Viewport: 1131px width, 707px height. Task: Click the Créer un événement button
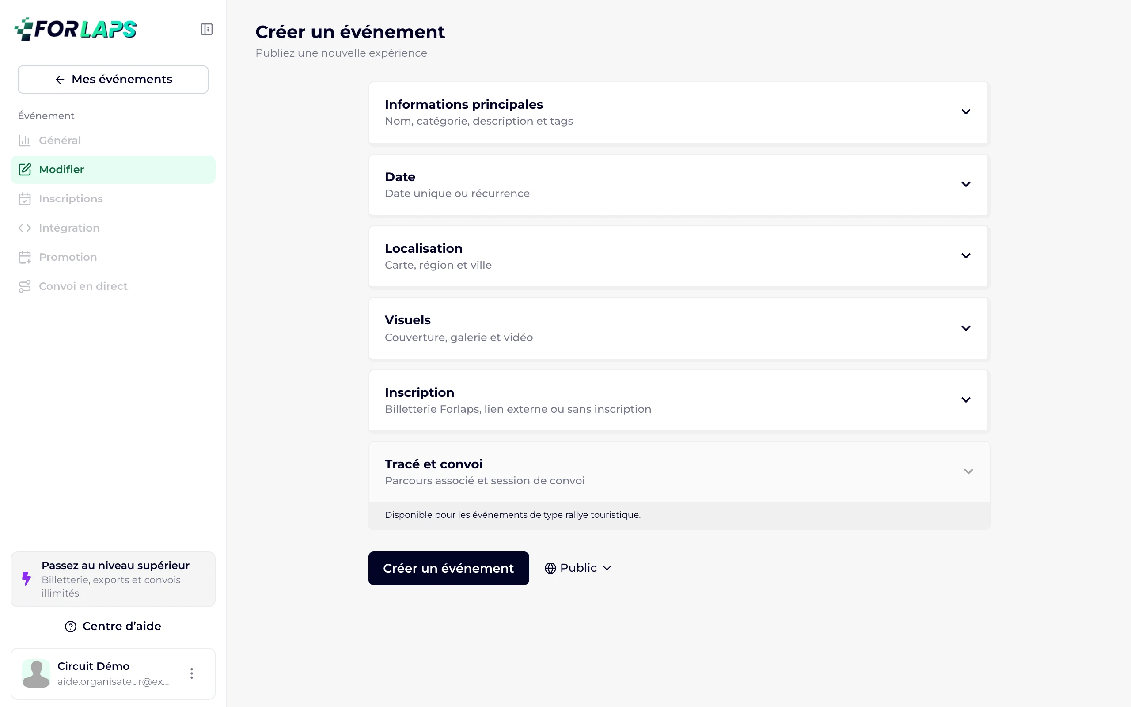[x=449, y=568]
